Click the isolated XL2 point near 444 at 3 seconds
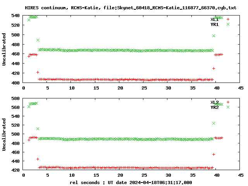 (38, 159)
